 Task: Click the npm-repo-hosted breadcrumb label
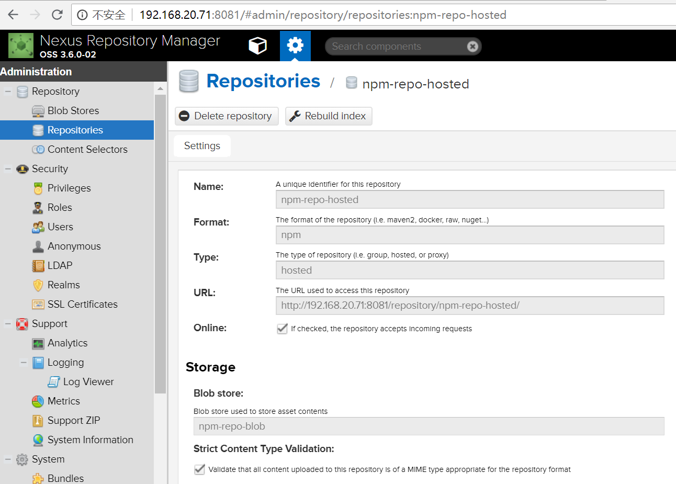(x=415, y=84)
